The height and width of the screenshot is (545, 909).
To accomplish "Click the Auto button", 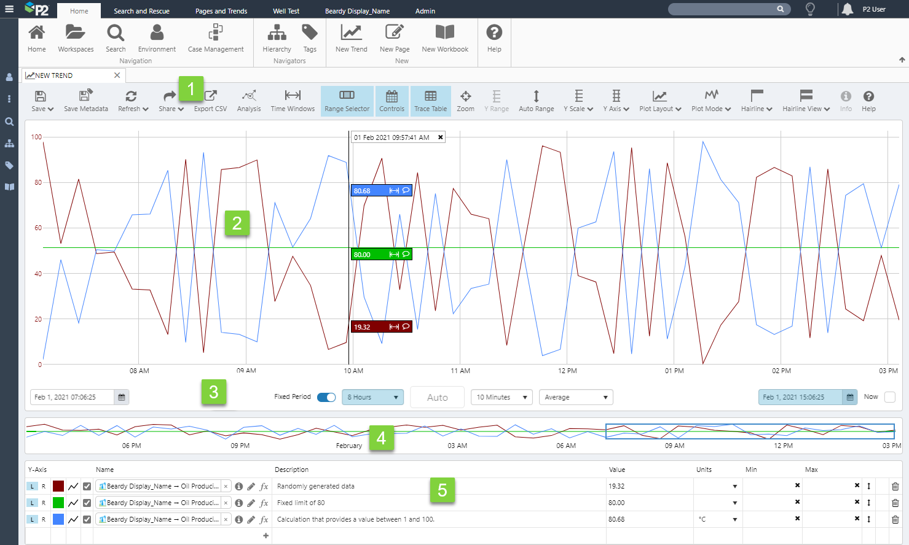I will pyautogui.click(x=437, y=398).
